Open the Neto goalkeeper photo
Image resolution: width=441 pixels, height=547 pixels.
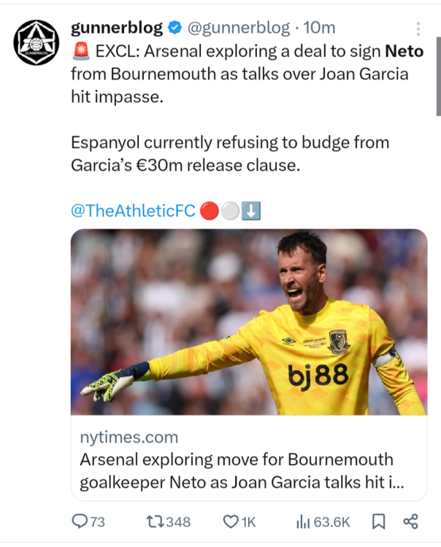tap(249, 322)
